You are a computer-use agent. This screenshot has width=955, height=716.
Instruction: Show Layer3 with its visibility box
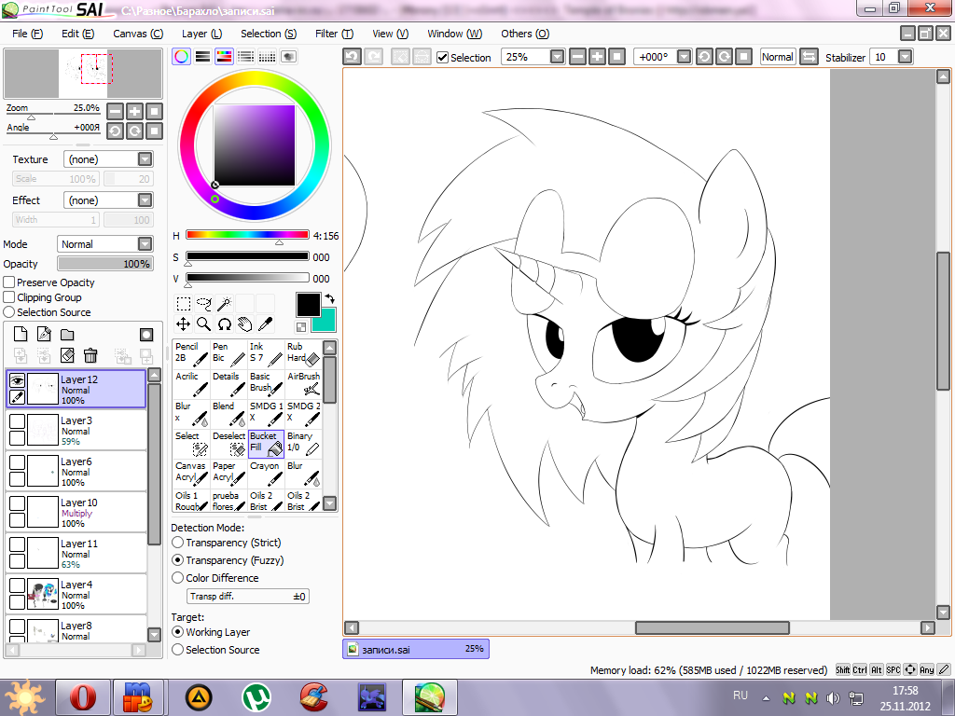tap(17, 421)
